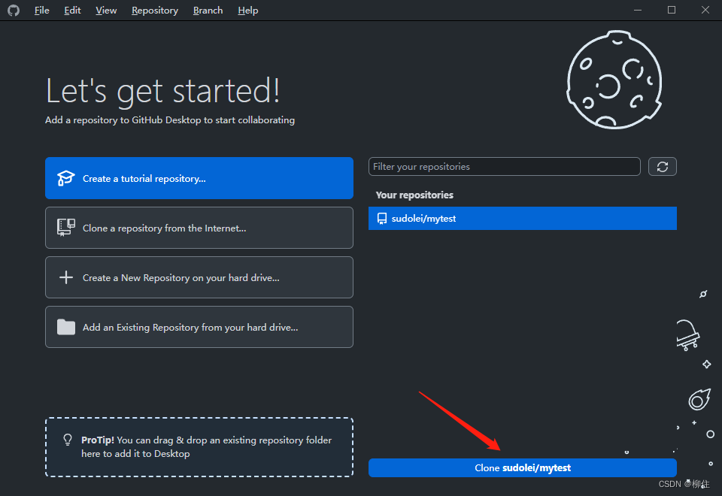Select the sudolei/mytest repository row
The height and width of the screenshot is (496, 722).
coord(523,219)
